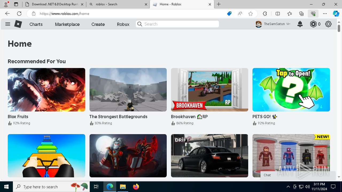The width and height of the screenshot is (342, 192).
Task: Click the search magnifier icon in Roblox
Action: (x=140, y=24)
